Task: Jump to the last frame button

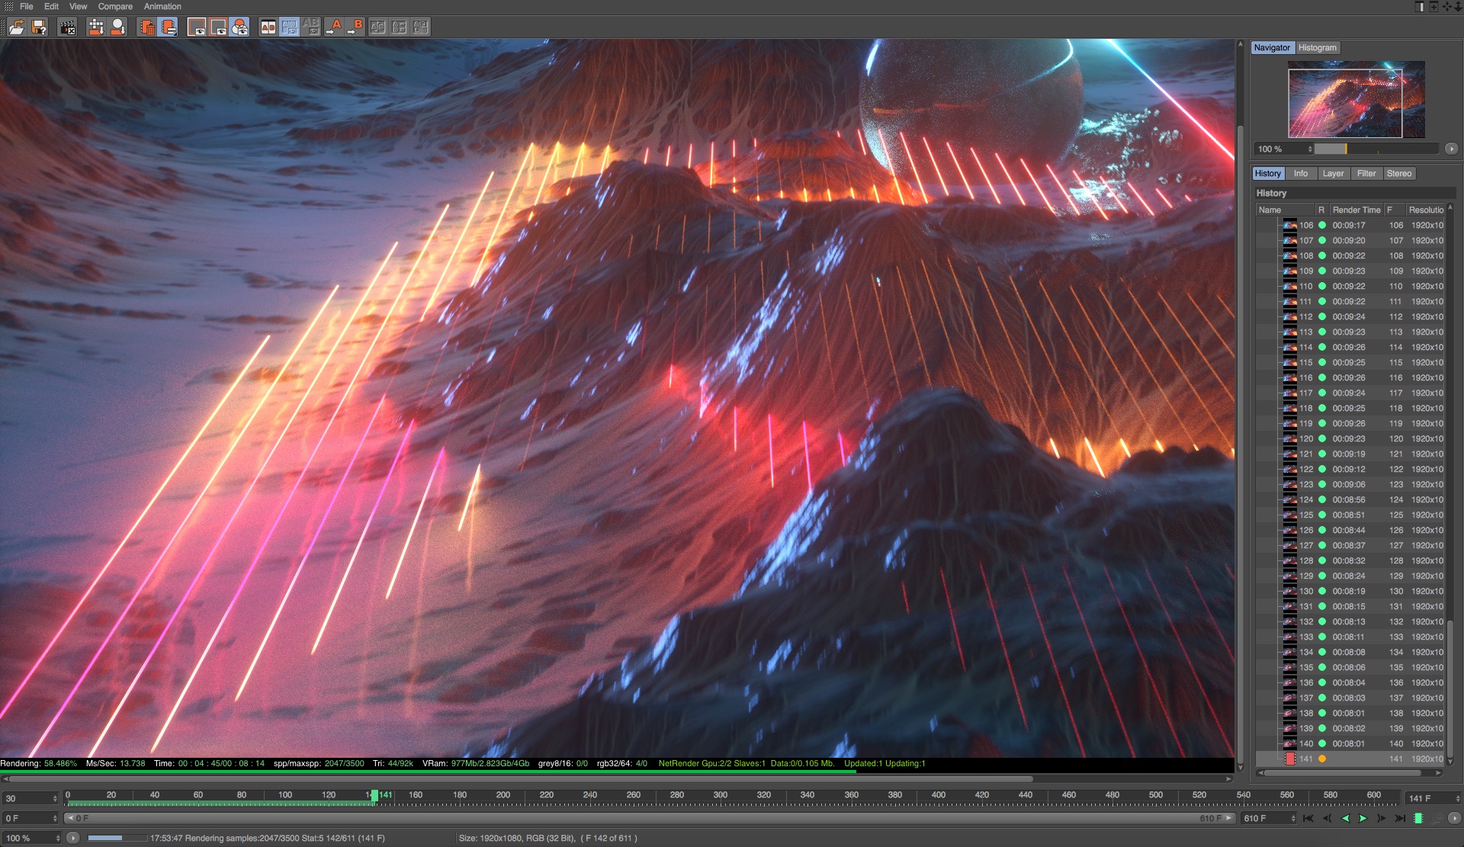Action: pyautogui.click(x=1400, y=818)
